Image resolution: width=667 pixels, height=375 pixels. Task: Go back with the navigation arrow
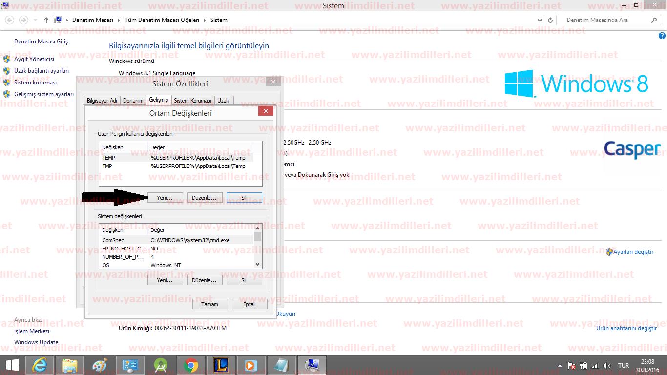[10, 20]
